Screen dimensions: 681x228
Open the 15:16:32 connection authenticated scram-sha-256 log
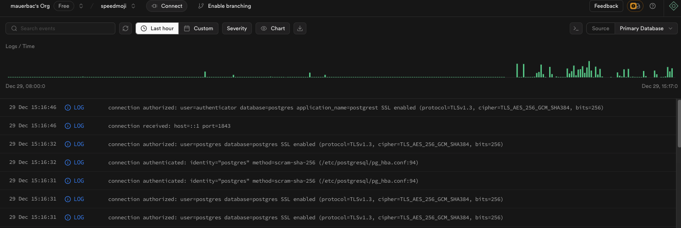[x=339, y=163]
